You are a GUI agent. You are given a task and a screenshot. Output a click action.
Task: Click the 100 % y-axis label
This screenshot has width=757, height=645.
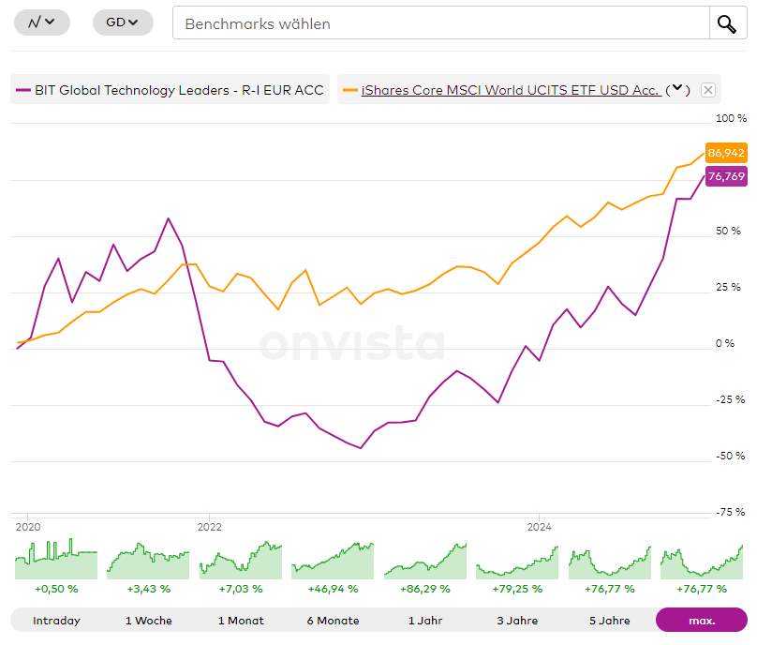pos(731,118)
